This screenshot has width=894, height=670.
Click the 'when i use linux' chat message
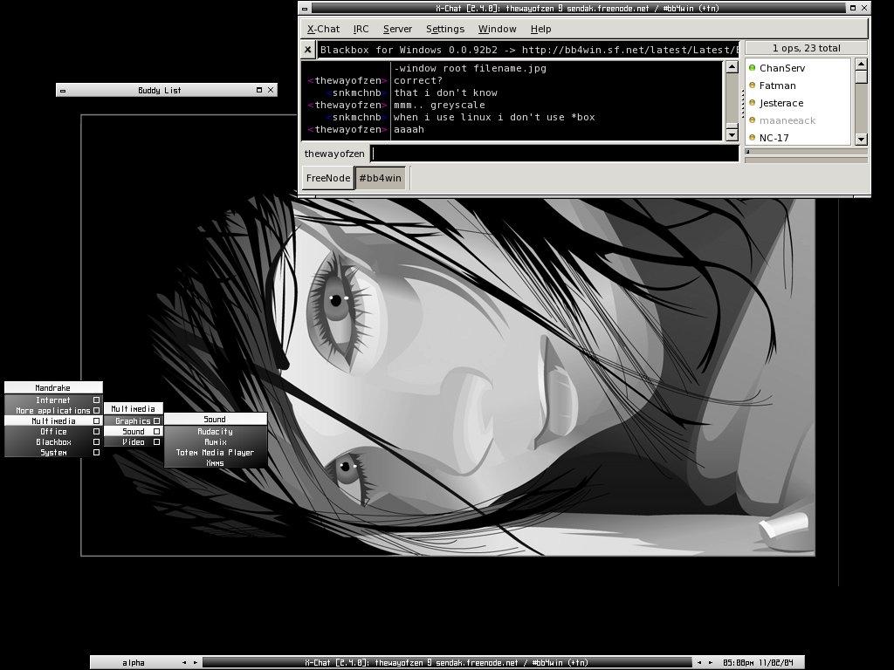click(x=494, y=118)
